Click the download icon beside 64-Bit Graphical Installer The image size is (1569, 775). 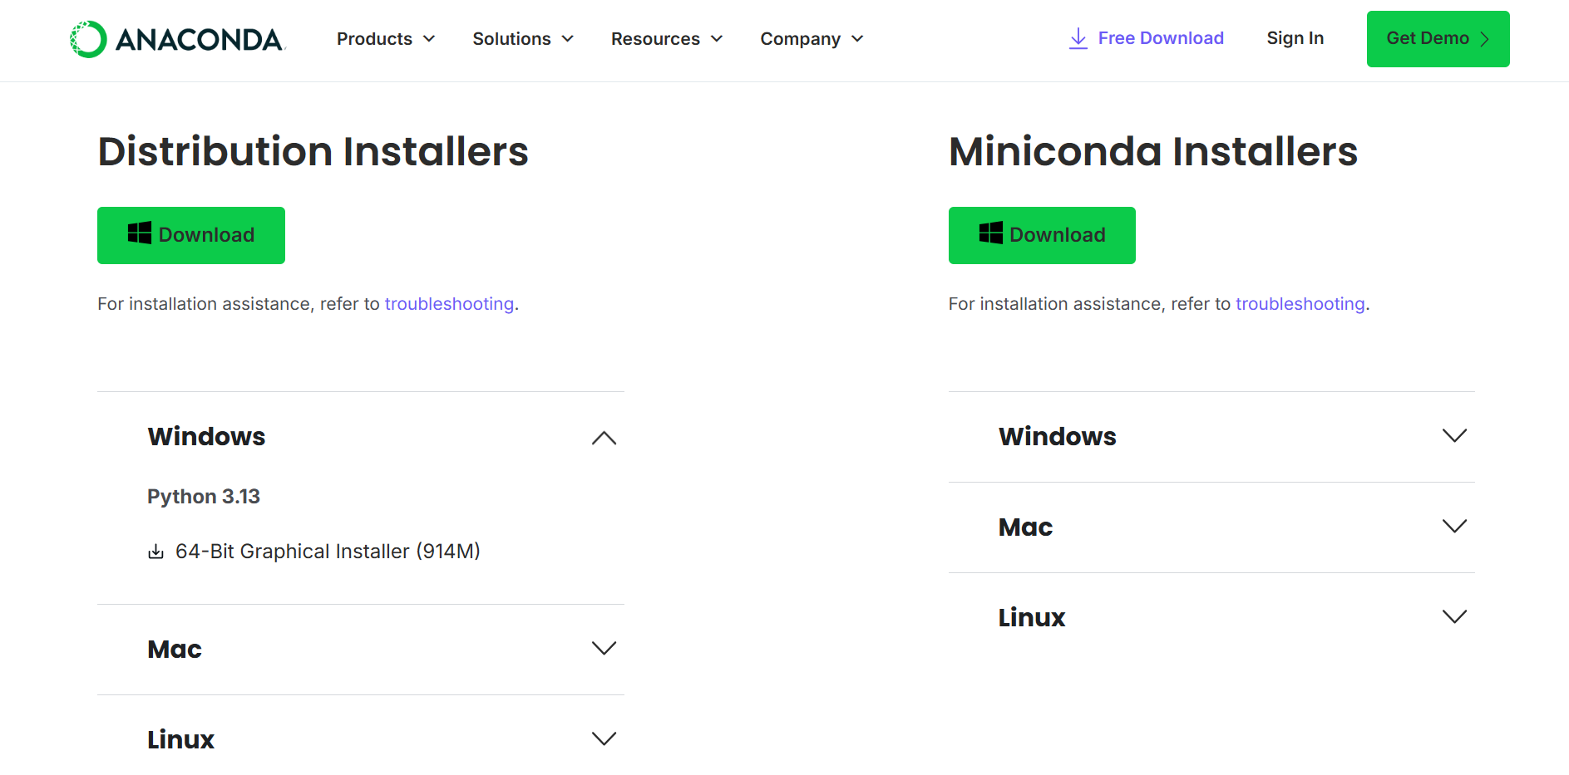pos(155,552)
